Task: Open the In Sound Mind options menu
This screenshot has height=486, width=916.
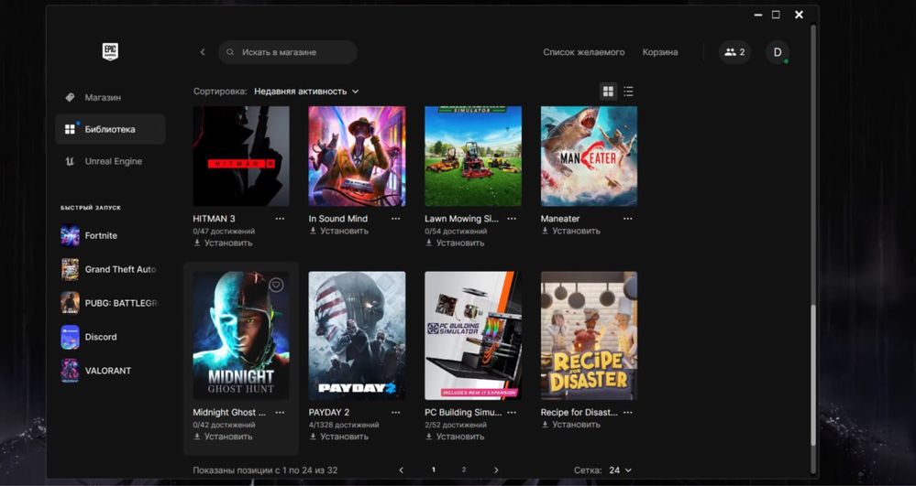Action: 395,219
